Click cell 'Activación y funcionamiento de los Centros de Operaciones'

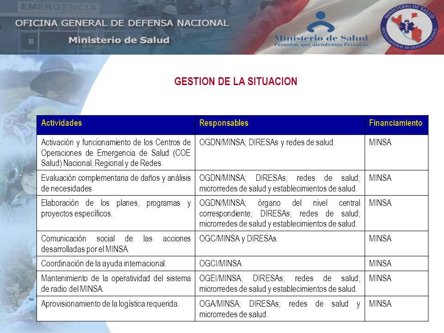point(116,152)
